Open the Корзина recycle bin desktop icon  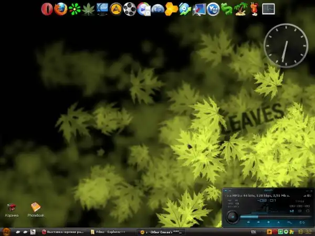[x=12, y=209]
